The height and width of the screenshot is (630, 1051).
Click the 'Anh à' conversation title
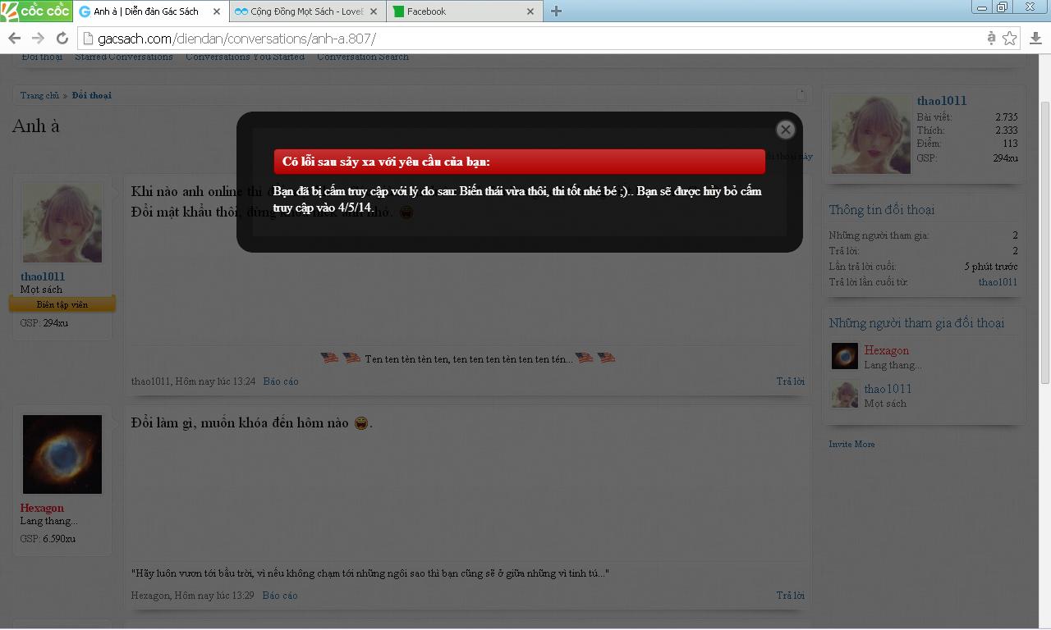[x=36, y=126]
